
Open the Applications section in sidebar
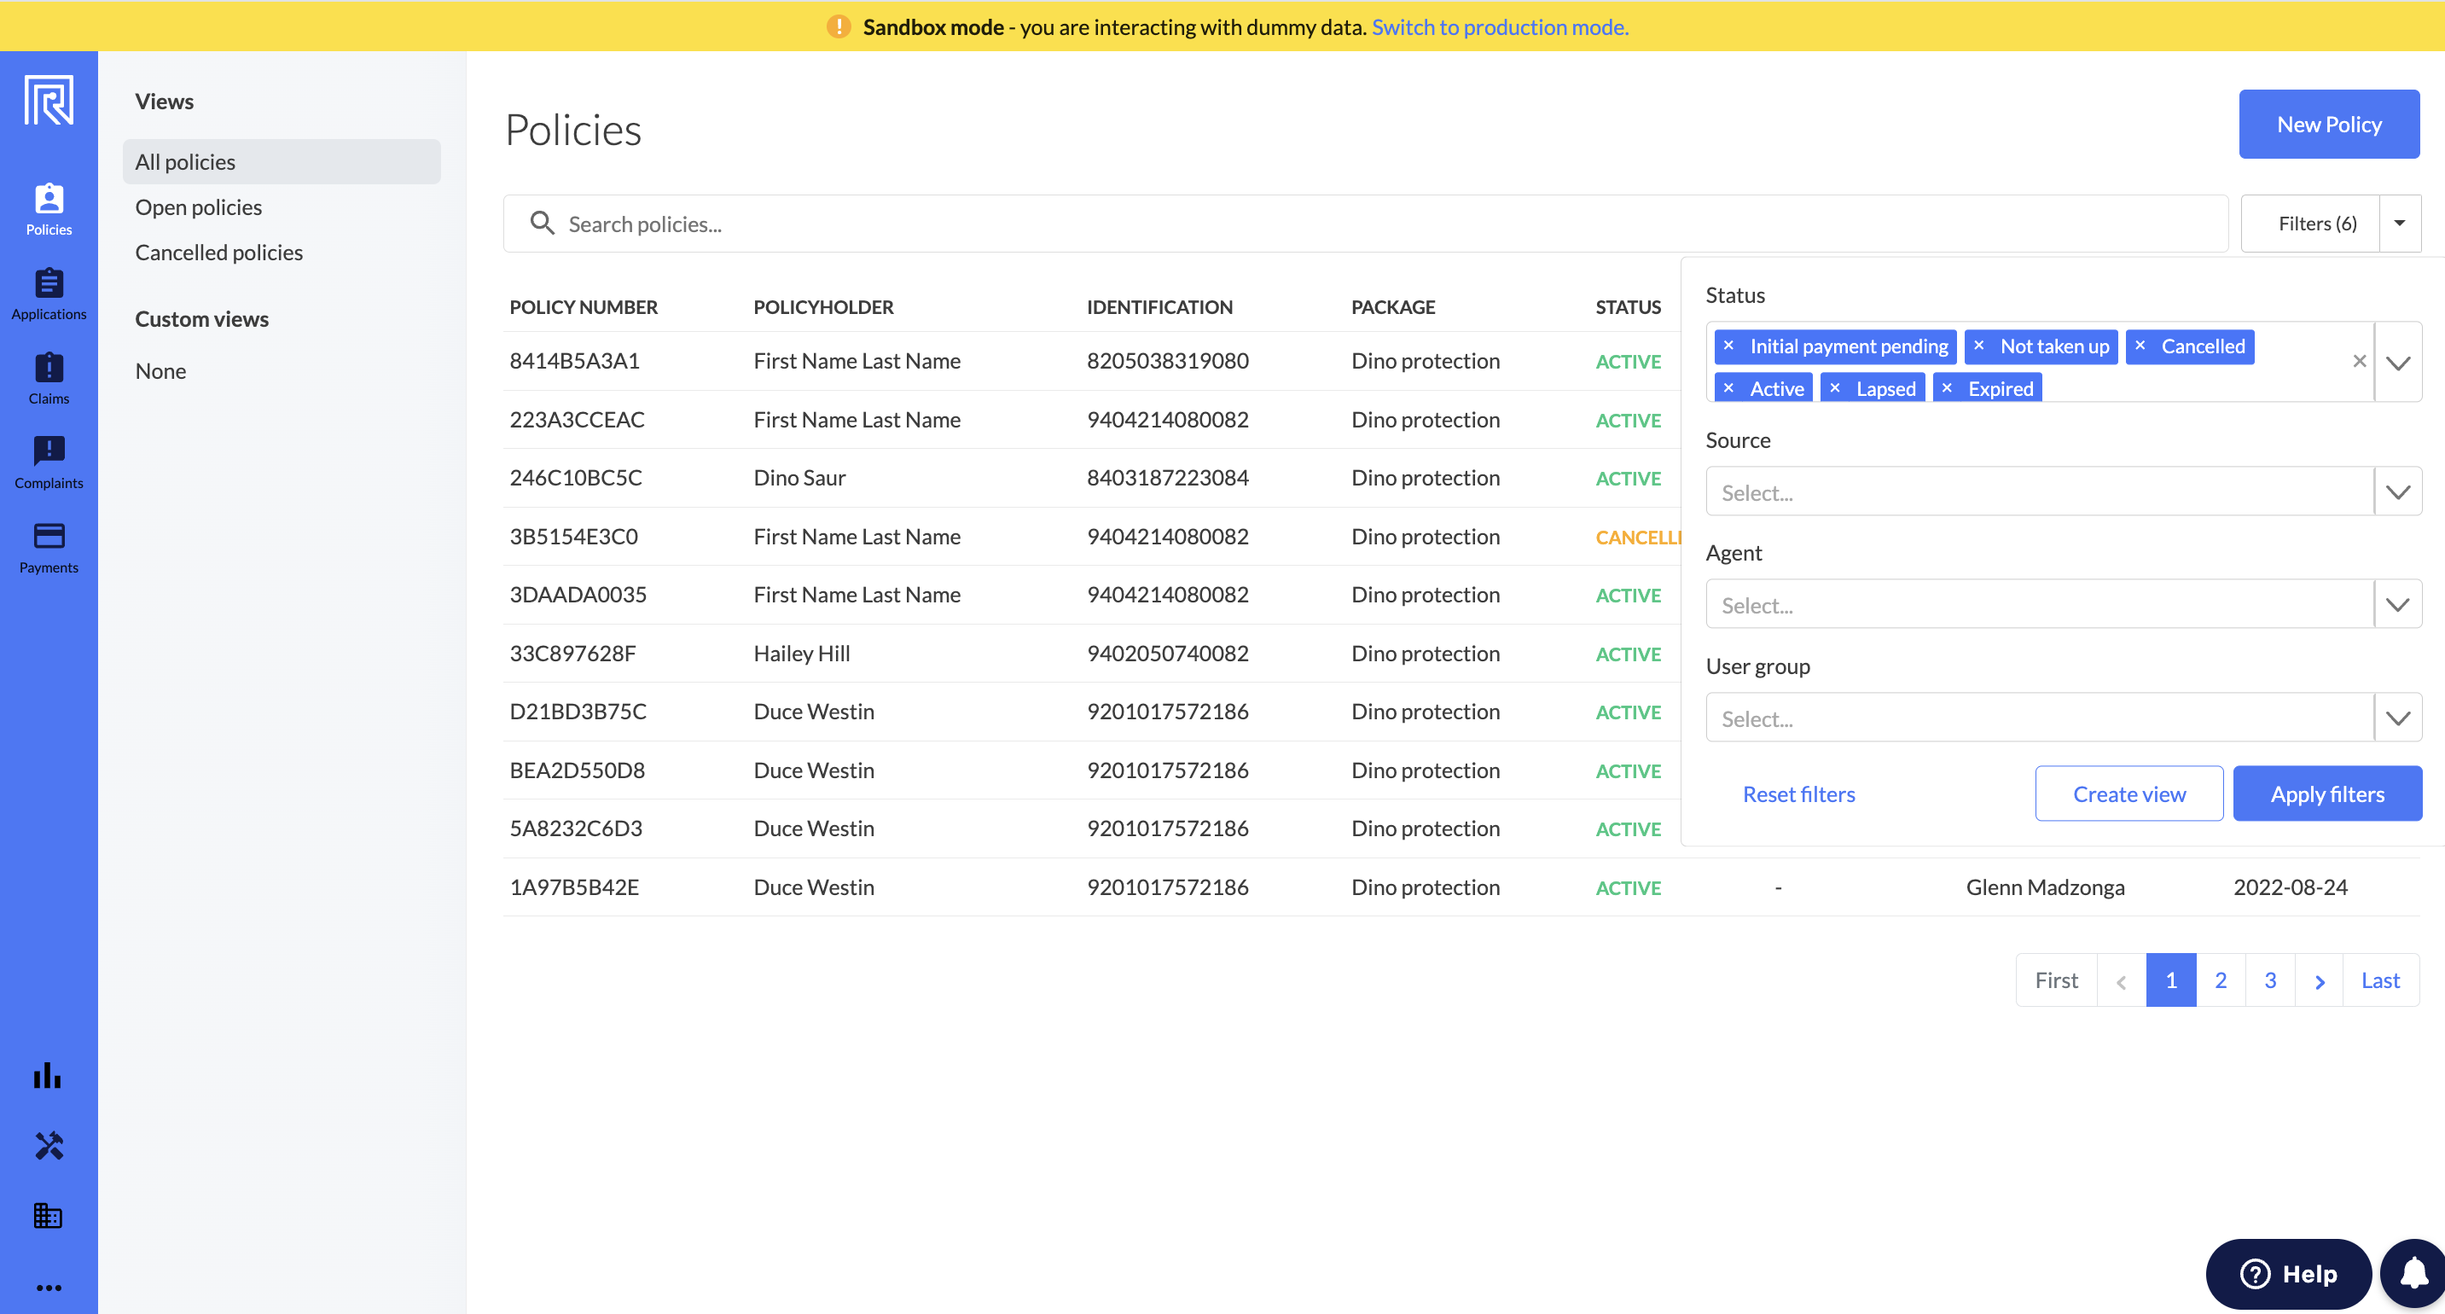pyautogui.click(x=49, y=294)
